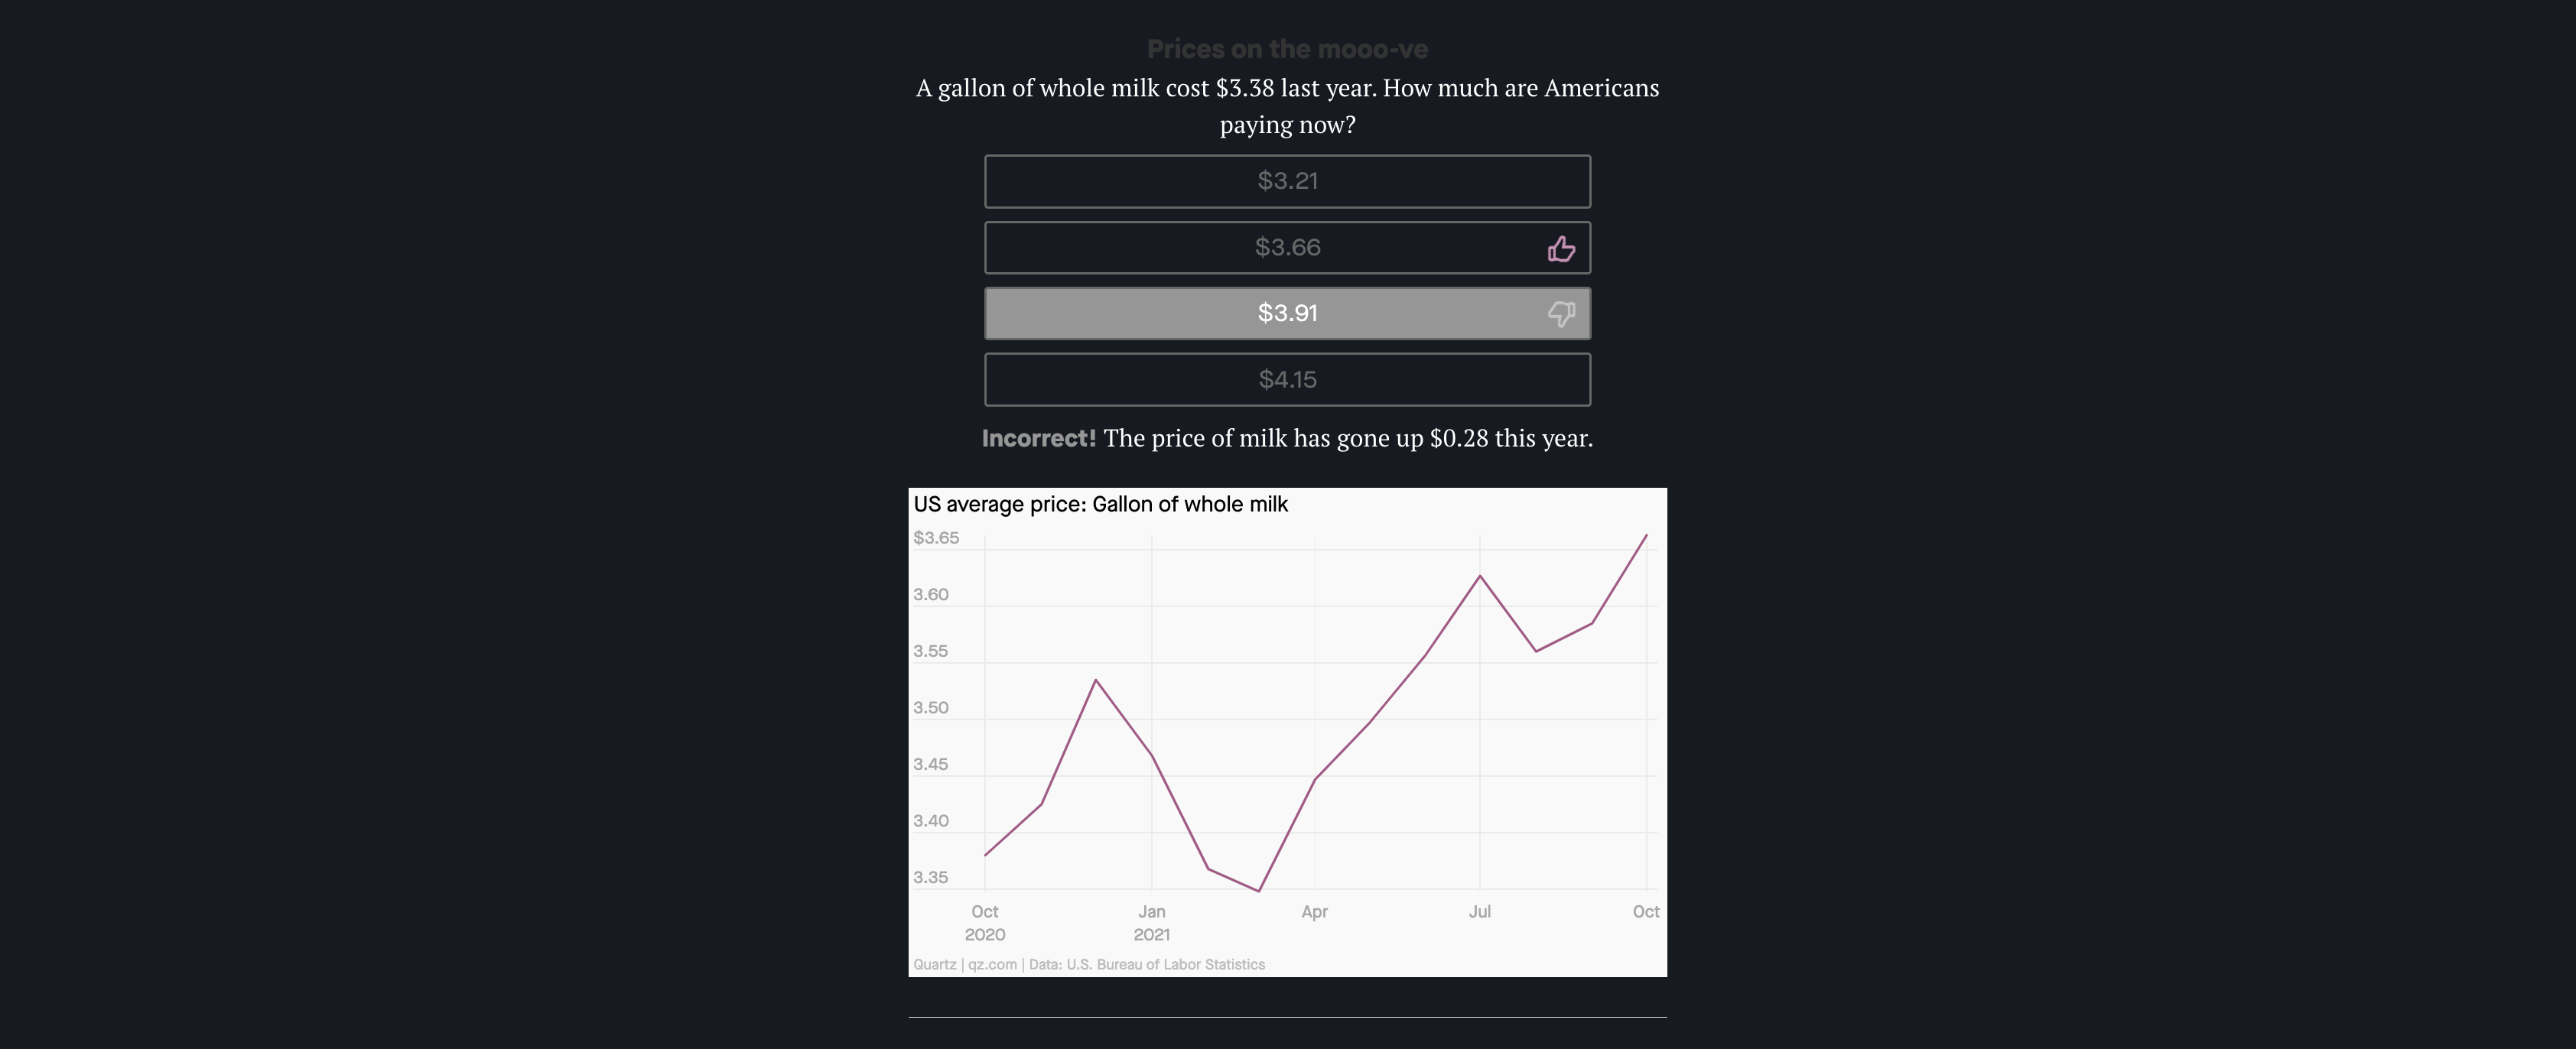
Task: Click the milk price quiz question text
Action: pos(1287,106)
